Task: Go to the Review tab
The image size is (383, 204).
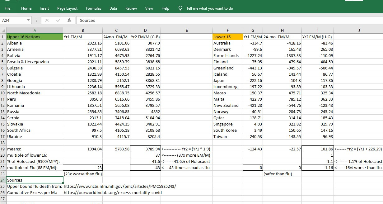Action: tap(131, 8)
